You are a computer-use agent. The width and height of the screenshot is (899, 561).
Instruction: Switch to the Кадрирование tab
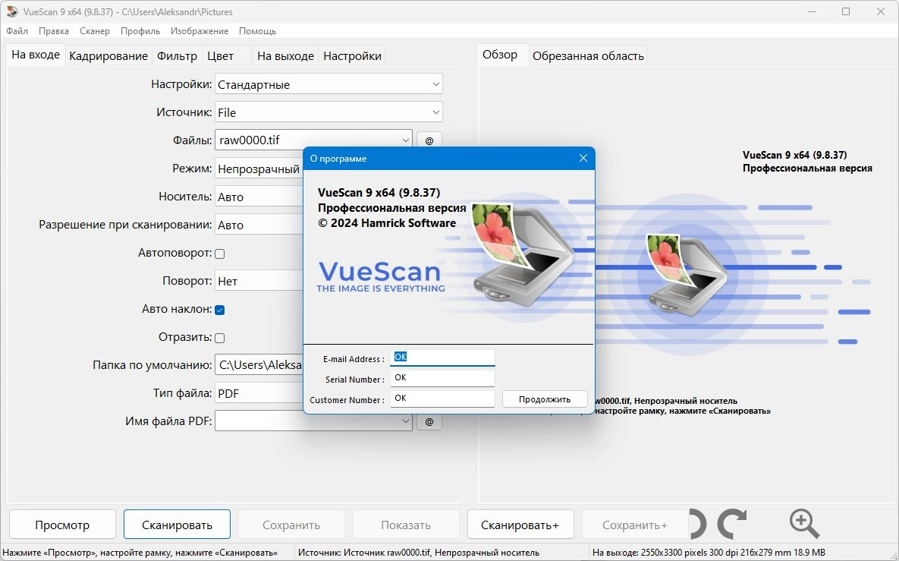pos(108,56)
